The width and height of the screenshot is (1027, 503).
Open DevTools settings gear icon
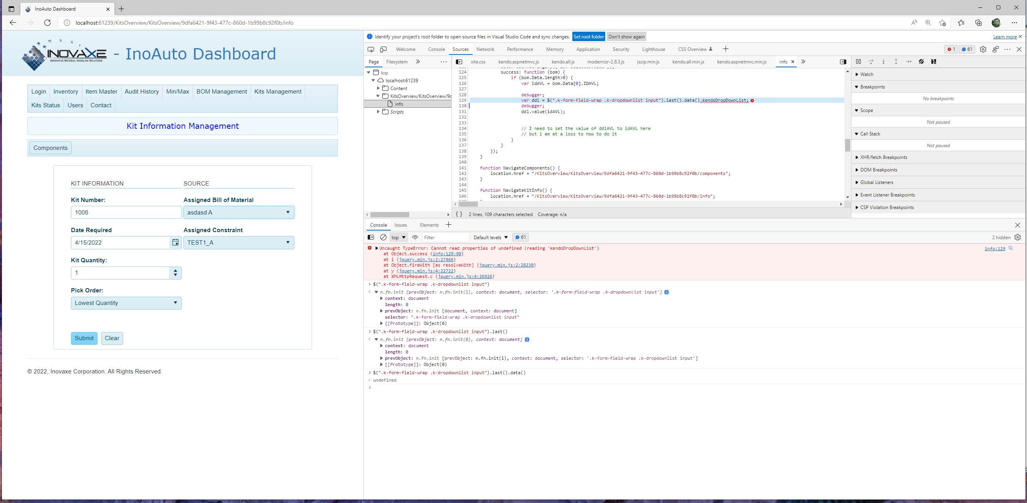tap(983, 49)
